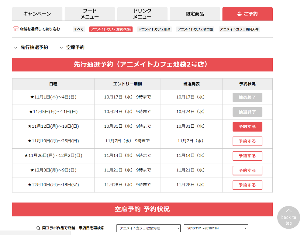304x235 pixels.
Task: Click the 空席予約 予約状況 heading
Action: click(x=142, y=209)
